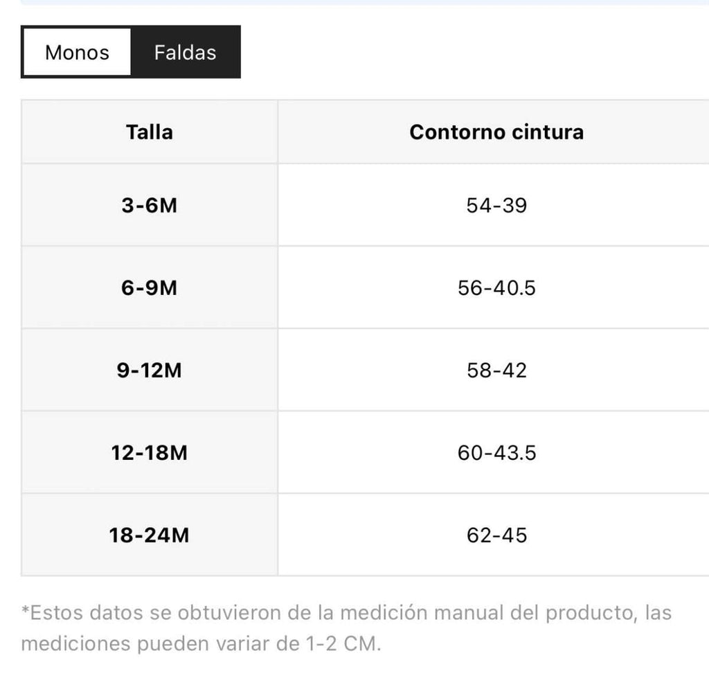Click the 58-42 waist measurement cell
Viewport: 709px width, 678px height.
click(x=496, y=370)
